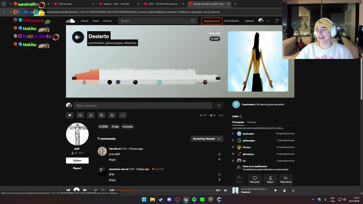The width and height of the screenshot is (363, 204).
Task: Open Artist Studio link
Action: coord(231,21)
